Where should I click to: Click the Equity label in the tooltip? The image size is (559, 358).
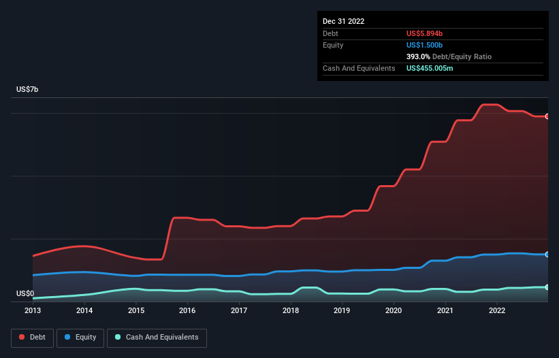[x=333, y=45]
